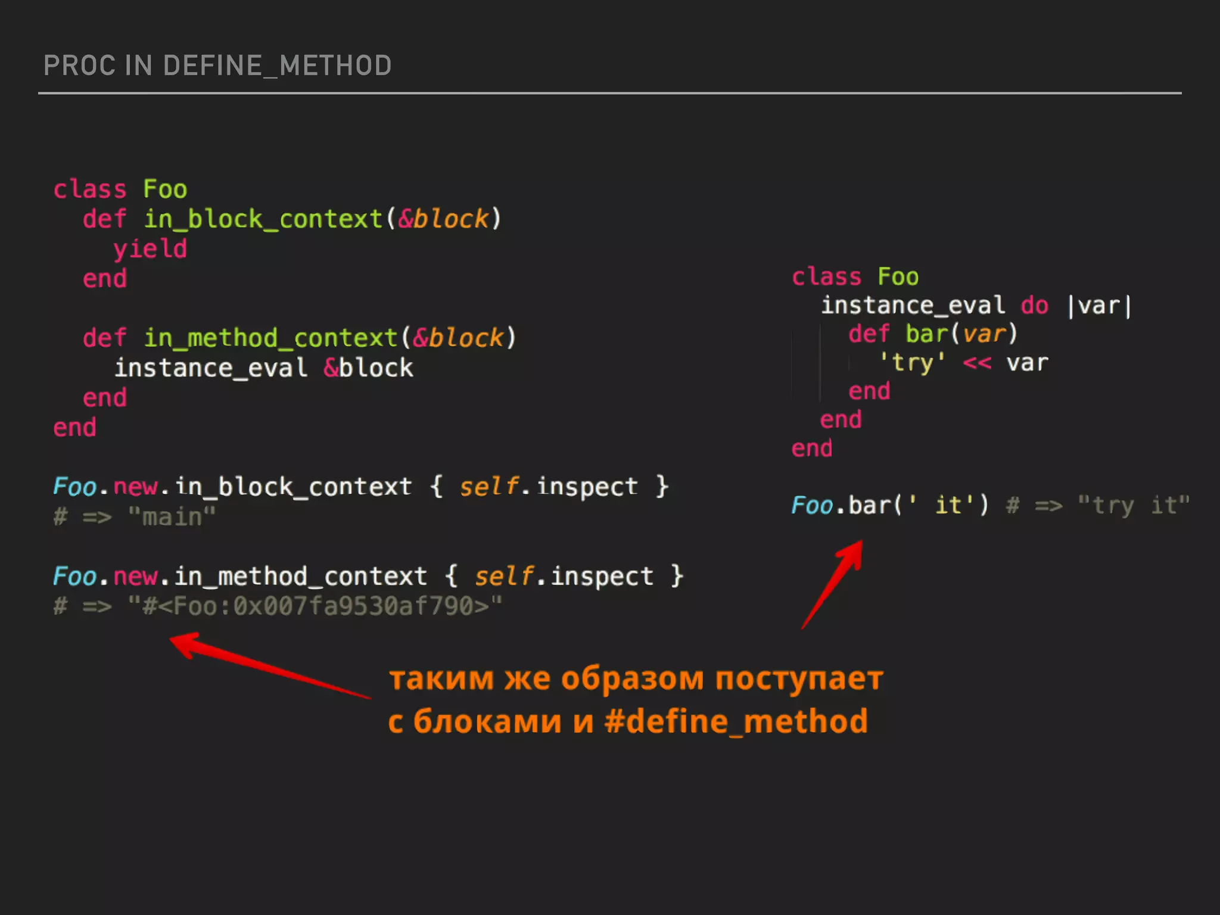1220x915 pixels.
Task: Click the comment '# => "try it"'
Action: coord(1097,505)
